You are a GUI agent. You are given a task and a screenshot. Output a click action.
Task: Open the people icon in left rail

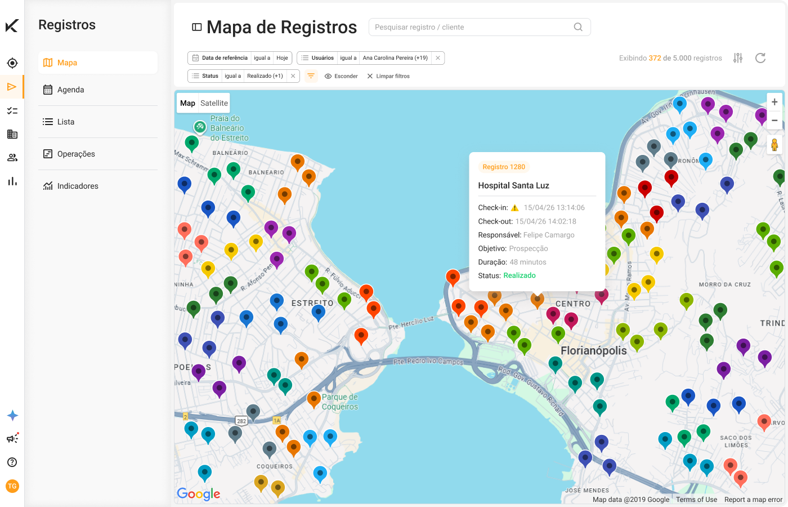pyautogui.click(x=12, y=158)
